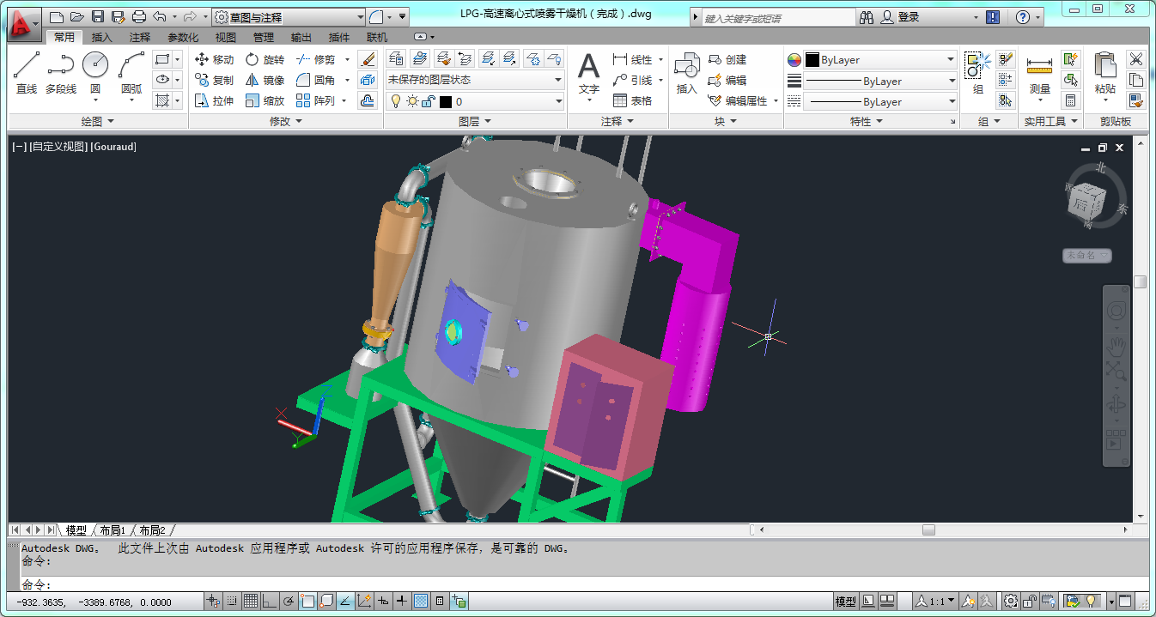
Task: Select the Line (直线) drawing tool
Action: click(27, 72)
